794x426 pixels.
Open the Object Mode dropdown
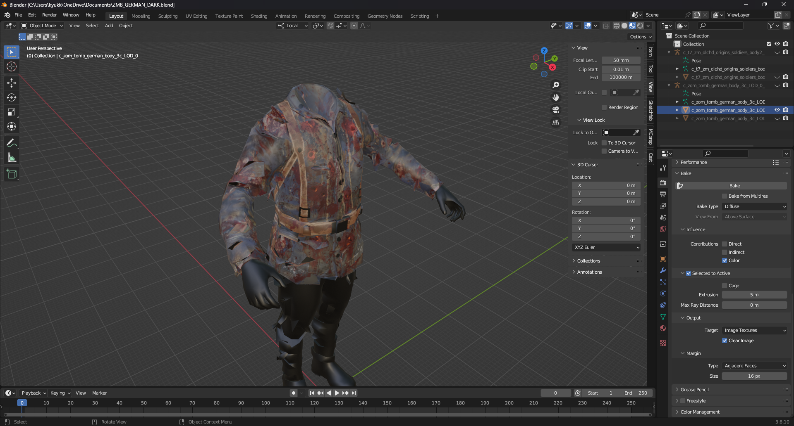tap(43, 26)
